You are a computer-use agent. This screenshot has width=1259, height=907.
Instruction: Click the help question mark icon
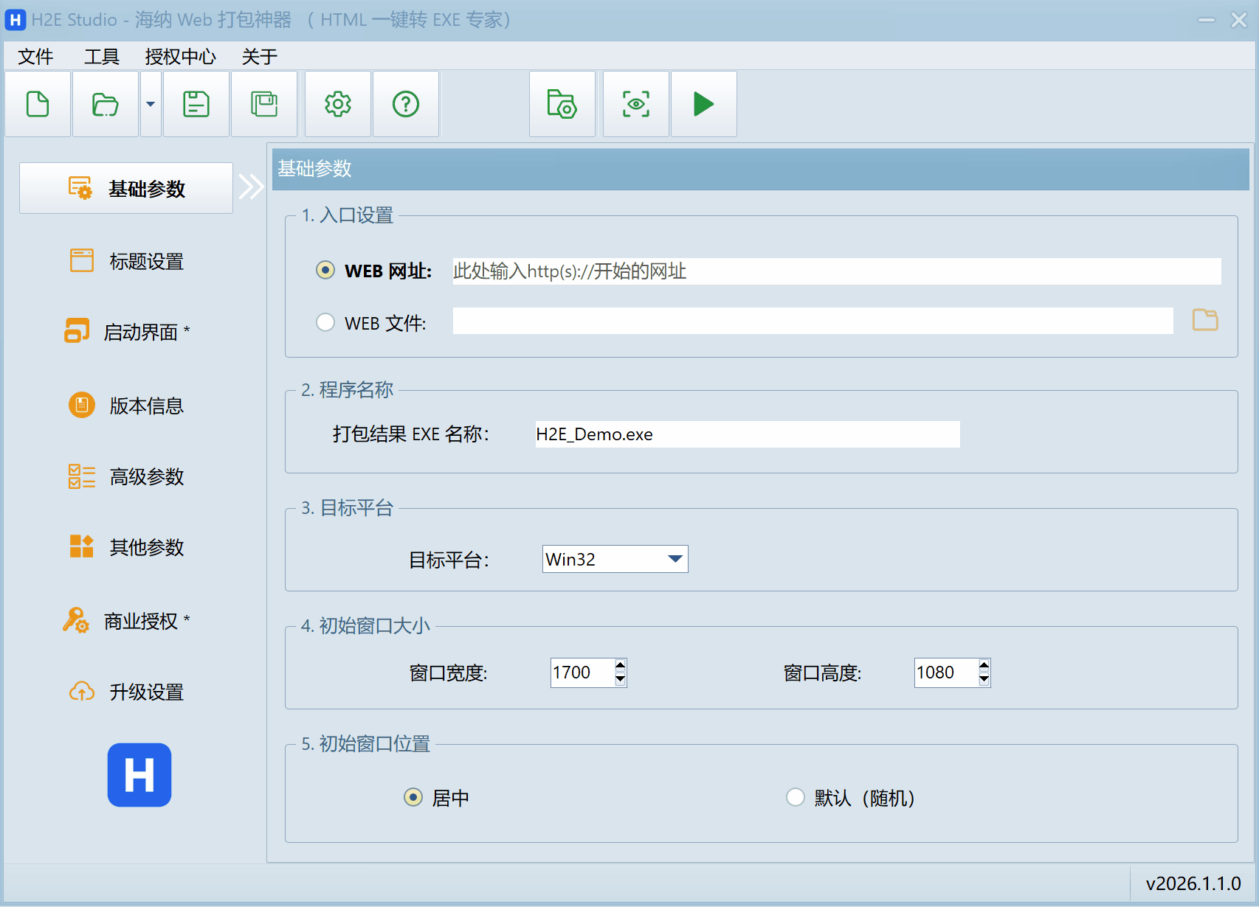(405, 104)
